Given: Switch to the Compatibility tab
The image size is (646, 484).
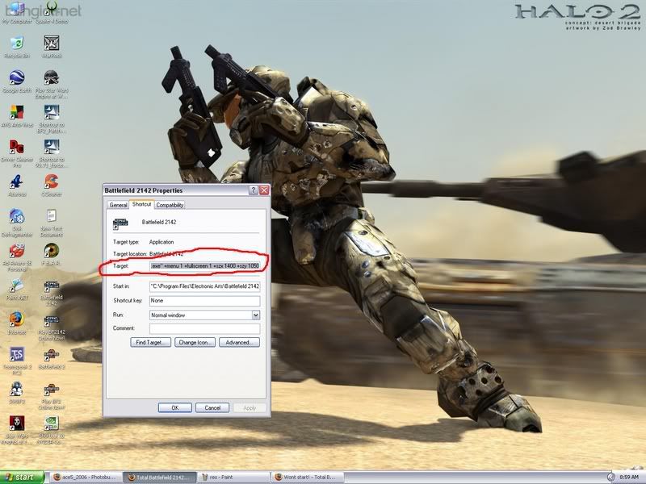Looking at the screenshot, I should [170, 205].
